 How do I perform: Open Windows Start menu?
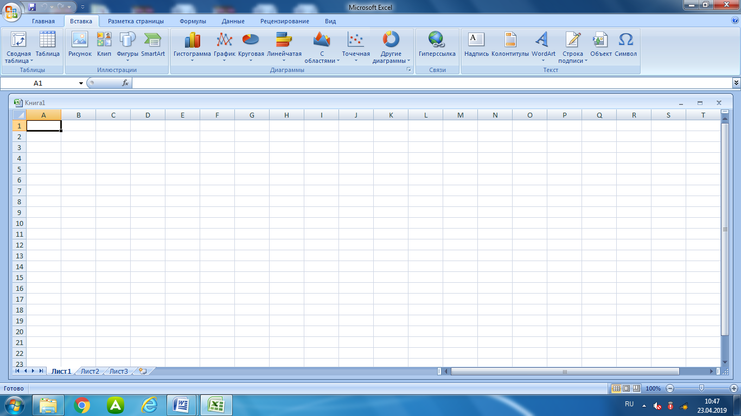coord(15,405)
